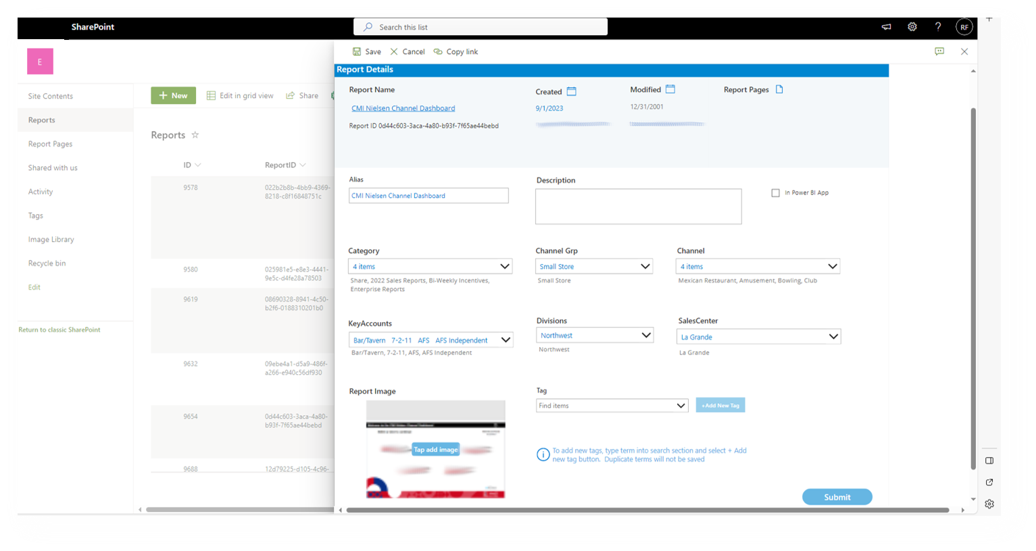Expand the Channel 4 items dropdown
Screen dimensions: 1036x551
coord(833,267)
